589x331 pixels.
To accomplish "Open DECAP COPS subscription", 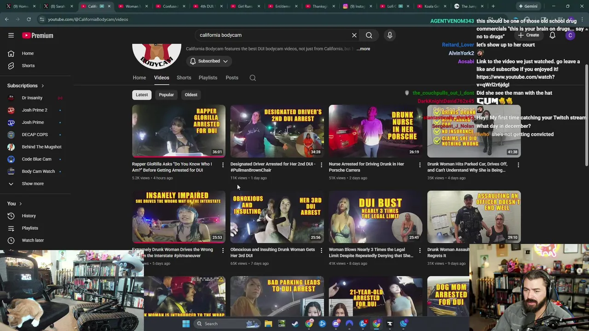I will 35,135.
